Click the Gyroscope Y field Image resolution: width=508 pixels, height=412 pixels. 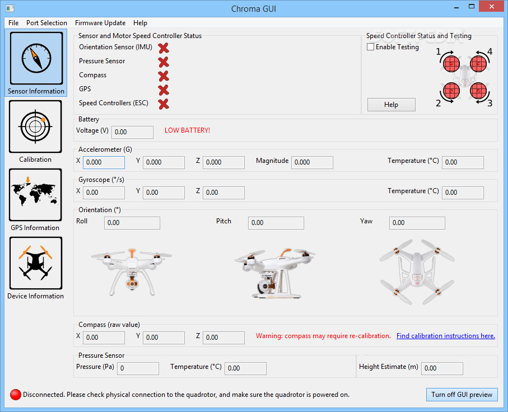tap(164, 193)
